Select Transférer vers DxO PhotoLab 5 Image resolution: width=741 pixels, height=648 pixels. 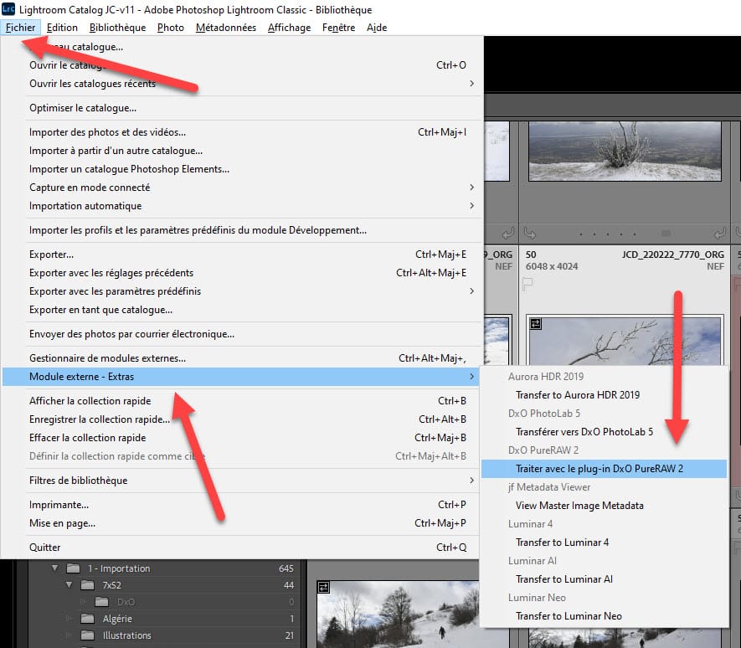click(x=604, y=431)
